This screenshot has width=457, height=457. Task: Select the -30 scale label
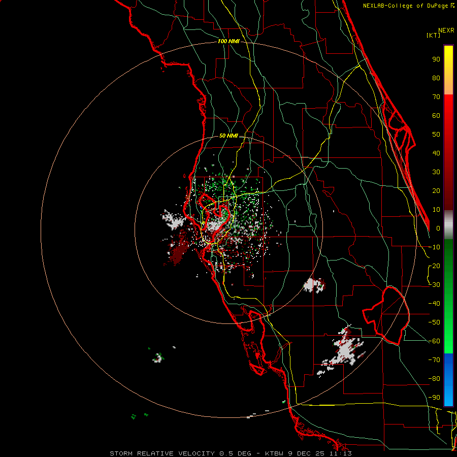(434, 285)
